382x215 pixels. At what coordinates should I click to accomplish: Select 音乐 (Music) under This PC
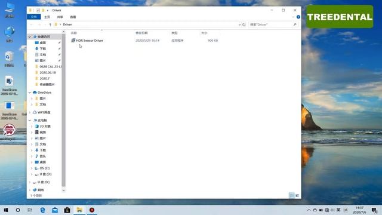[43, 156]
